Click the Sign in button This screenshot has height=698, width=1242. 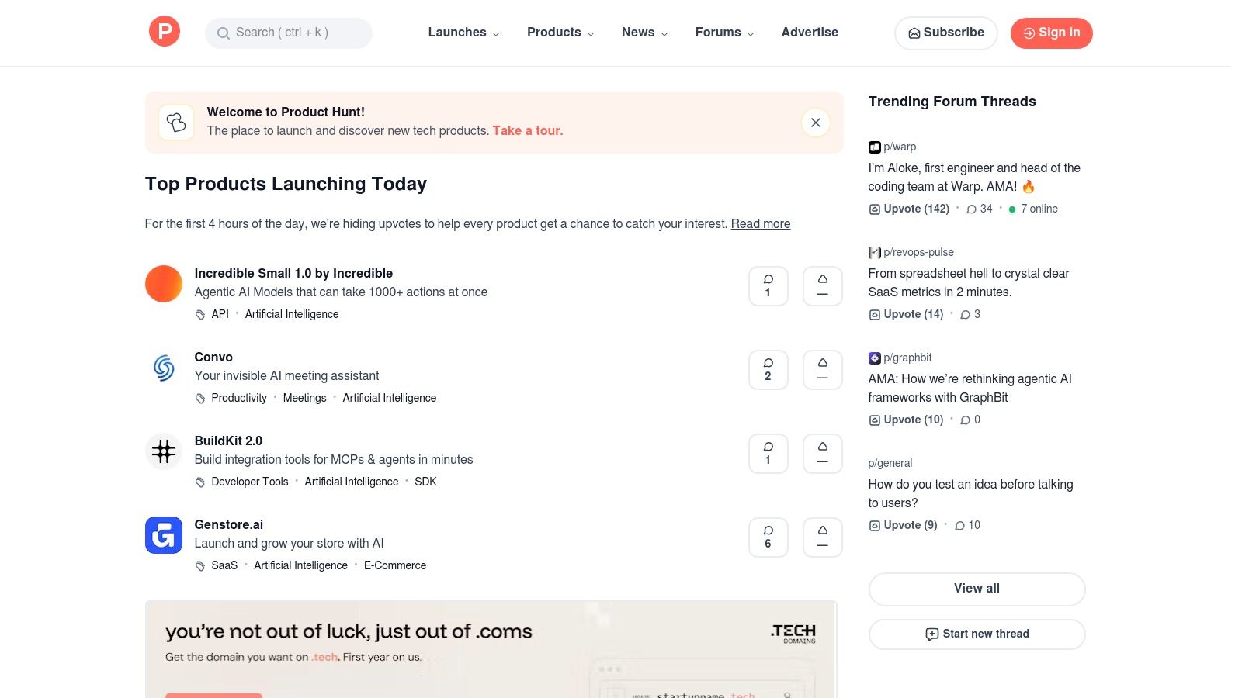[x=1052, y=33]
